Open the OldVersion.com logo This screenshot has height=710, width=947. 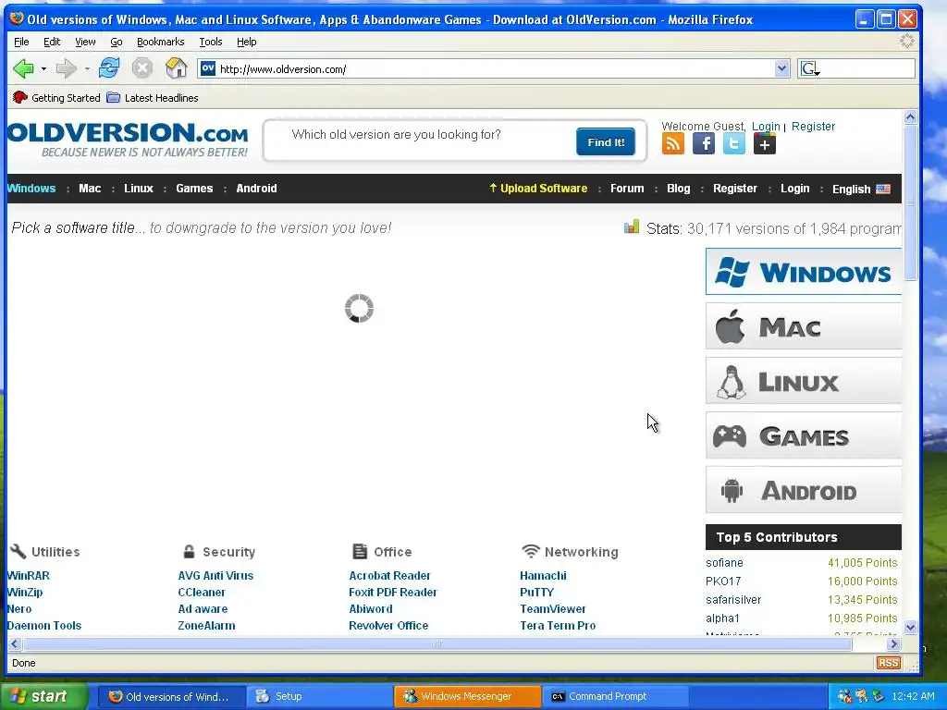(x=128, y=140)
